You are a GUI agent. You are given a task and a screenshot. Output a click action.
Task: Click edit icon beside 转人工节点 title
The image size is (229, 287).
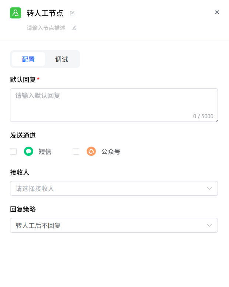[x=72, y=13]
